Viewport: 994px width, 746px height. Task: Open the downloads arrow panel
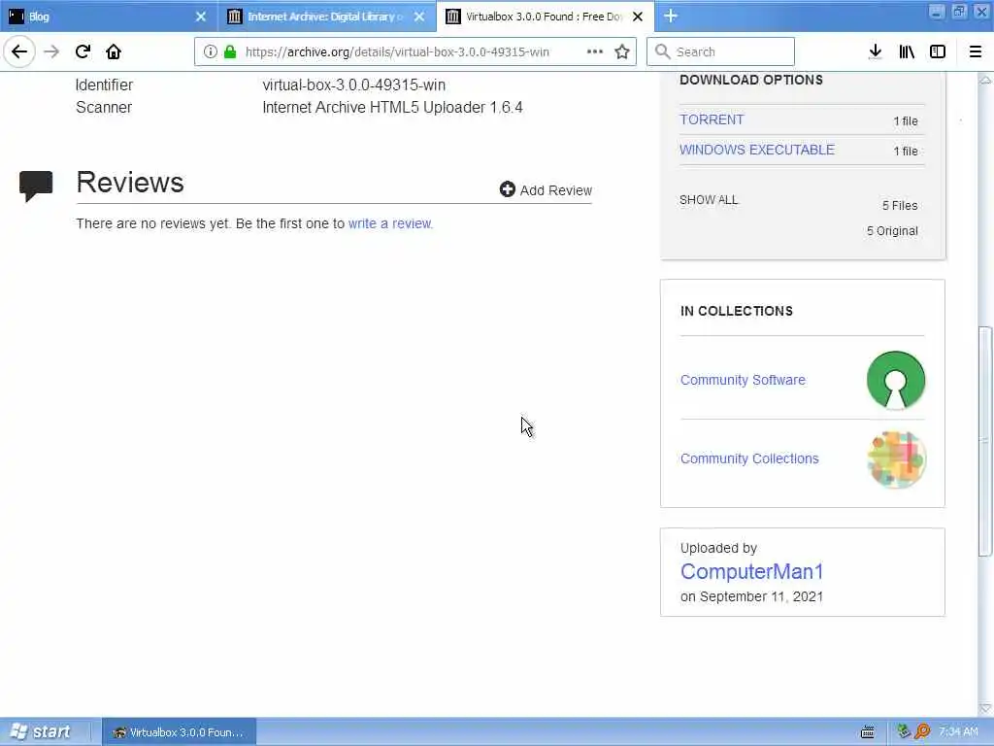point(875,51)
